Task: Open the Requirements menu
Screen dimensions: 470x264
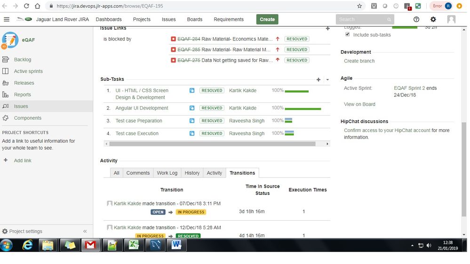Action: pos(229,19)
